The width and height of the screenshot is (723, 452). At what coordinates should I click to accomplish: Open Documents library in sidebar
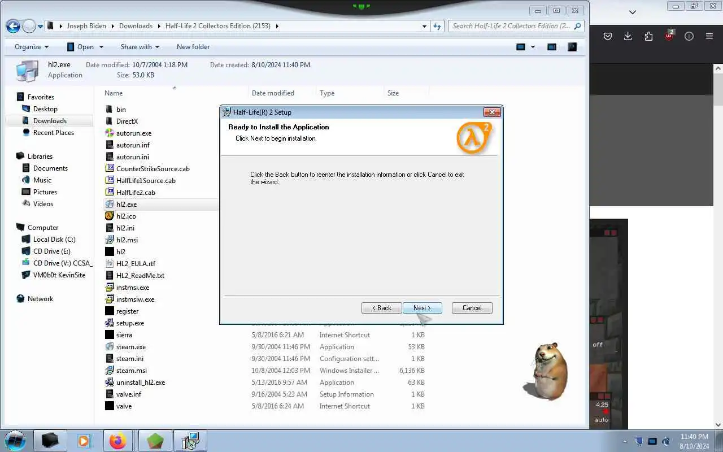50,168
